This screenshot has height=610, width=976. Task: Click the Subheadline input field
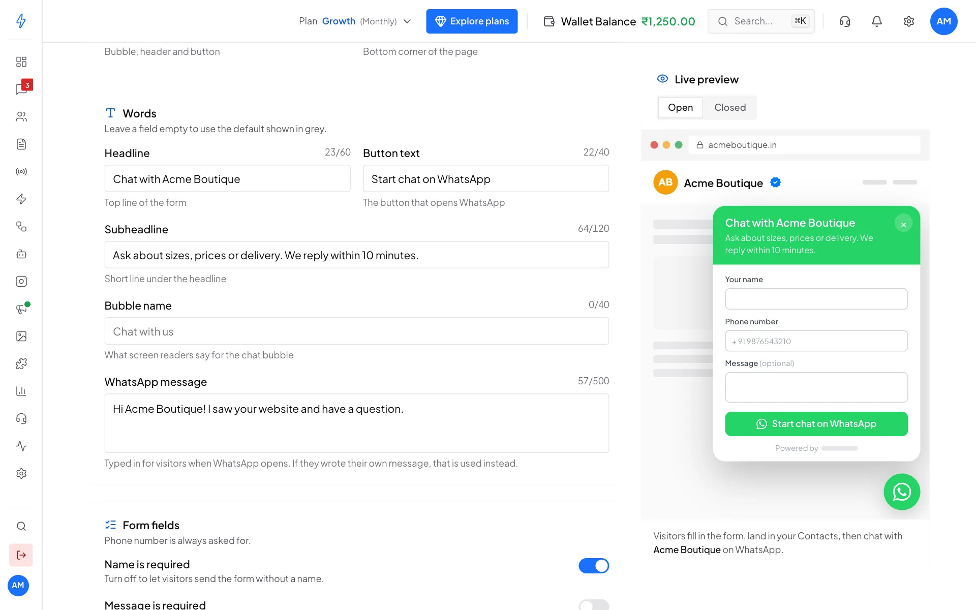357,255
